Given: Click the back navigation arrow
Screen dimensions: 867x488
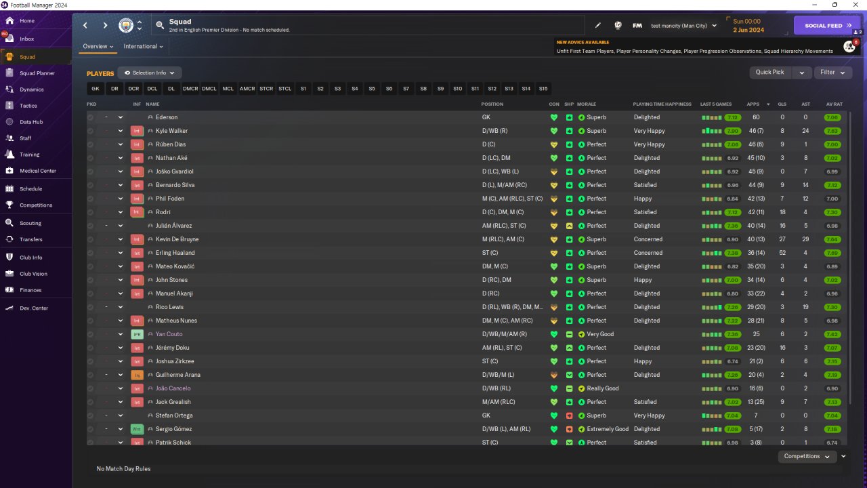Looking at the screenshot, I should (85, 26).
